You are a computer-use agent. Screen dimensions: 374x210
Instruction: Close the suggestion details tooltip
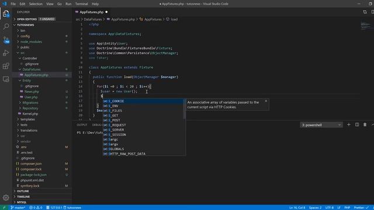[266, 101]
